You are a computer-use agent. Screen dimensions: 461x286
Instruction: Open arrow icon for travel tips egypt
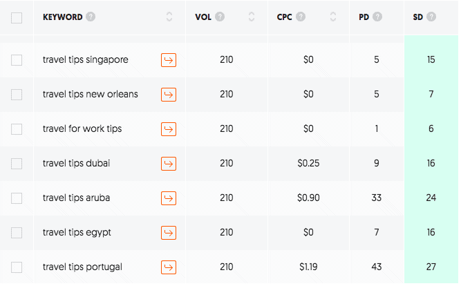169,233
